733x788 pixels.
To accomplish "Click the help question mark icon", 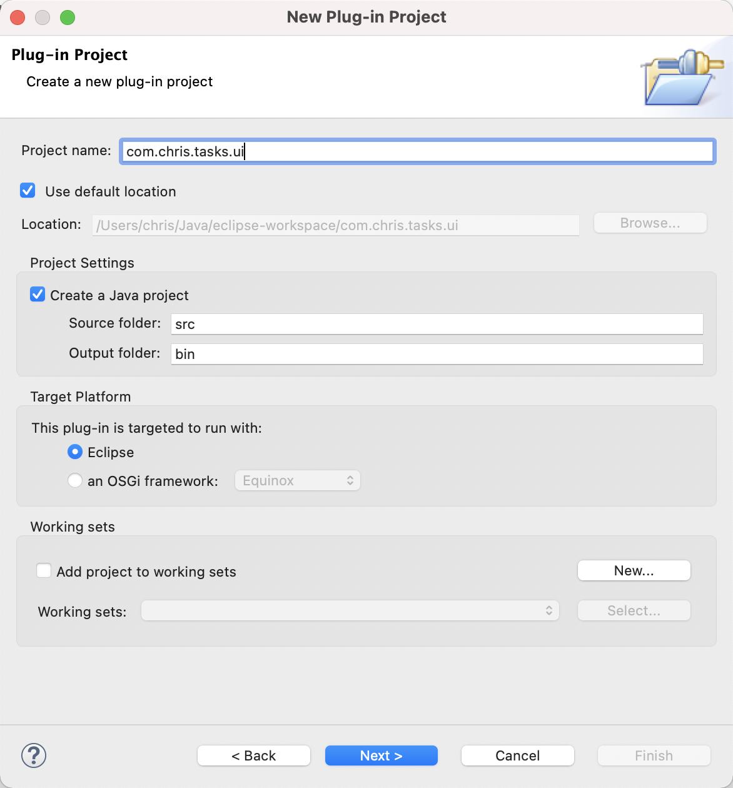I will (x=34, y=755).
